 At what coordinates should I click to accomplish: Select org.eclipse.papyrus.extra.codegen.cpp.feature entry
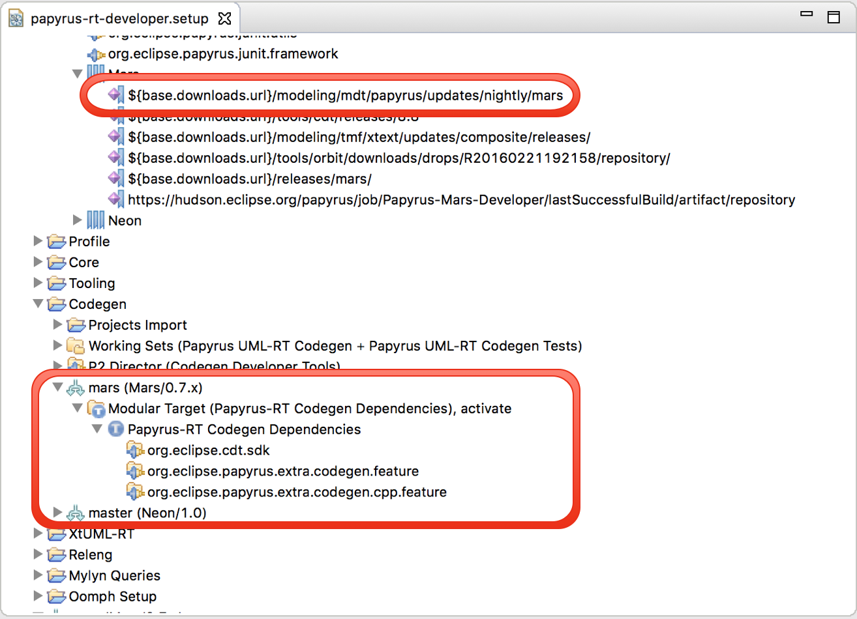point(297,493)
